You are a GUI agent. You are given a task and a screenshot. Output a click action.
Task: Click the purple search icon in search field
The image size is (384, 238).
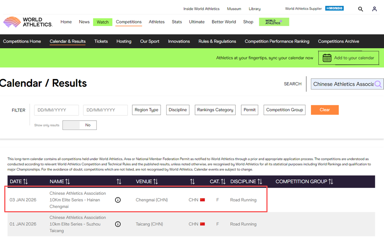378,84
